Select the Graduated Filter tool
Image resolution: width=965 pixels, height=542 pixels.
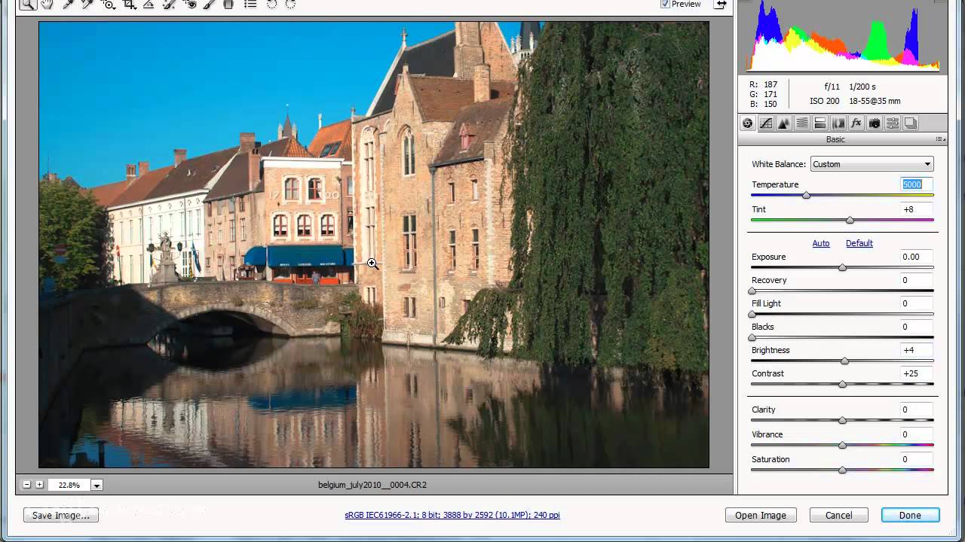coord(228,4)
